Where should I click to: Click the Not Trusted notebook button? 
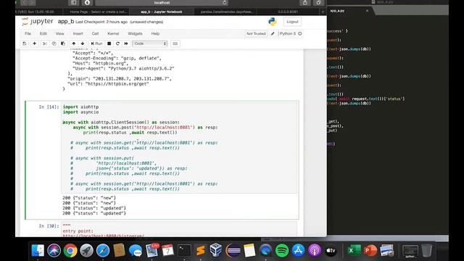tap(256, 34)
